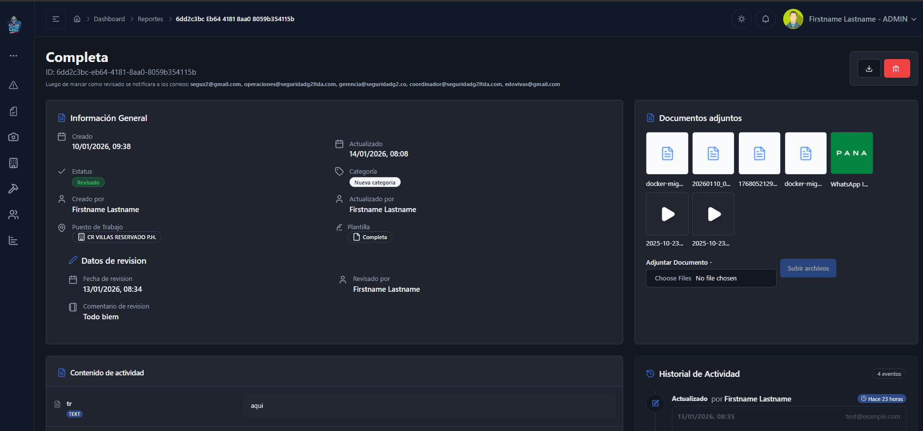
Task: Open the building icon in sidebar
Action: [x=13, y=163]
